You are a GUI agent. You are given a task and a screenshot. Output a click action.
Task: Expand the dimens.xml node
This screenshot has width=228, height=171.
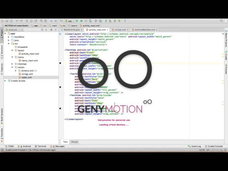click(x=16, y=71)
